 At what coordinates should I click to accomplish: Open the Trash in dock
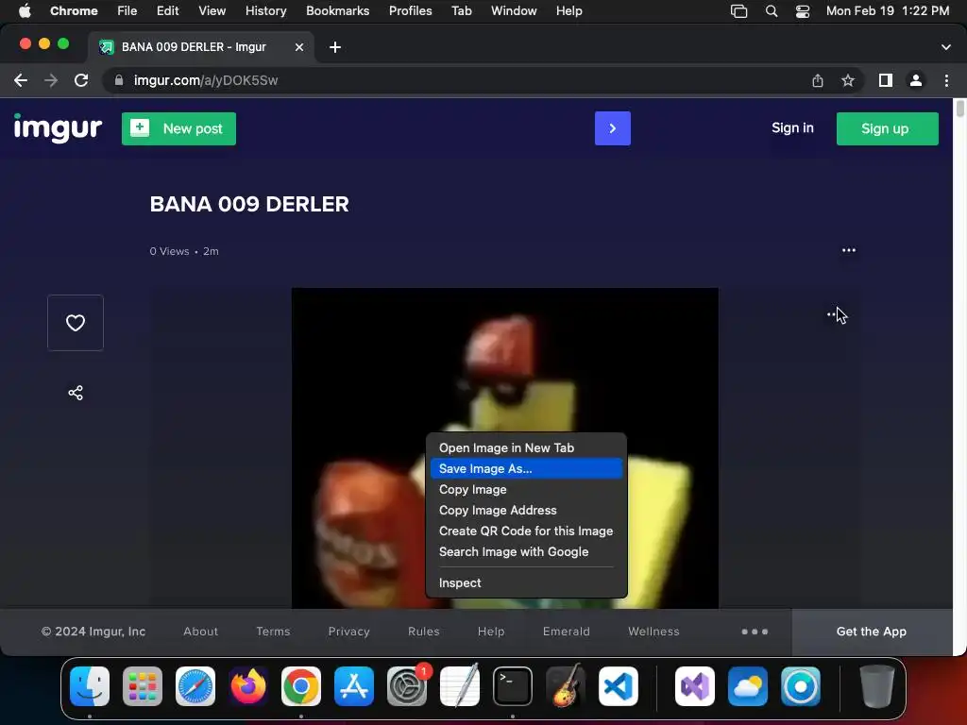pos(876,685)
